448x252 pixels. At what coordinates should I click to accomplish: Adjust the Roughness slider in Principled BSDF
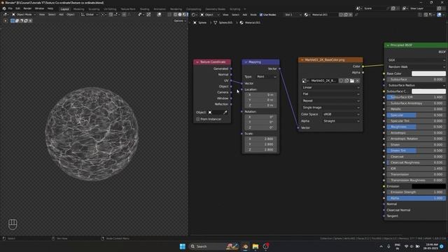click(x=416, y=127)
